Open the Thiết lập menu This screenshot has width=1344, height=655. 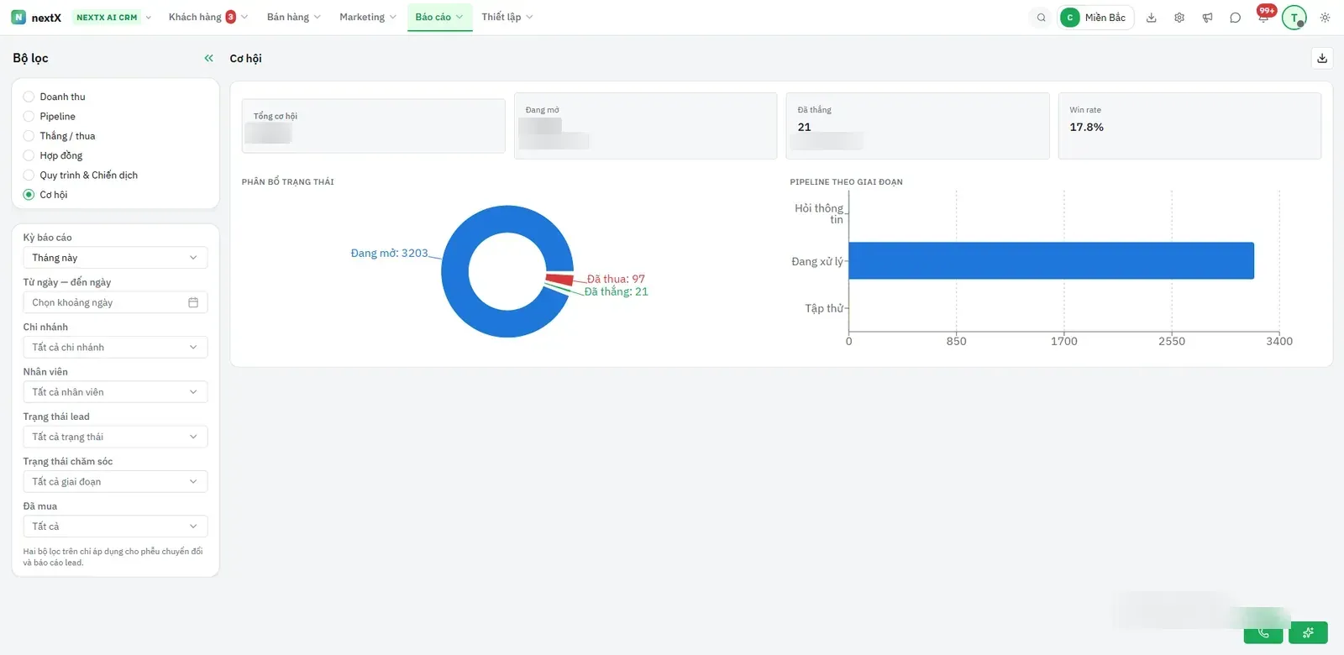coord(507,18)
